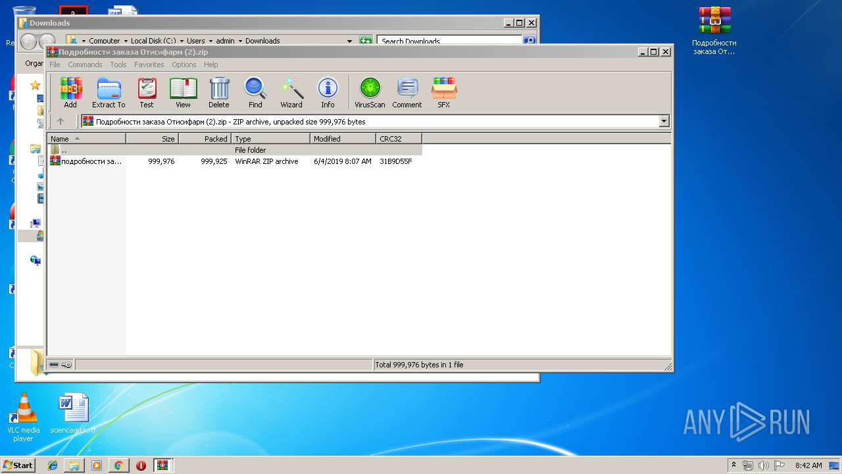Screen dimensions: 842x474
Task: Sort by the Type column header
Action: coord(270,139)
